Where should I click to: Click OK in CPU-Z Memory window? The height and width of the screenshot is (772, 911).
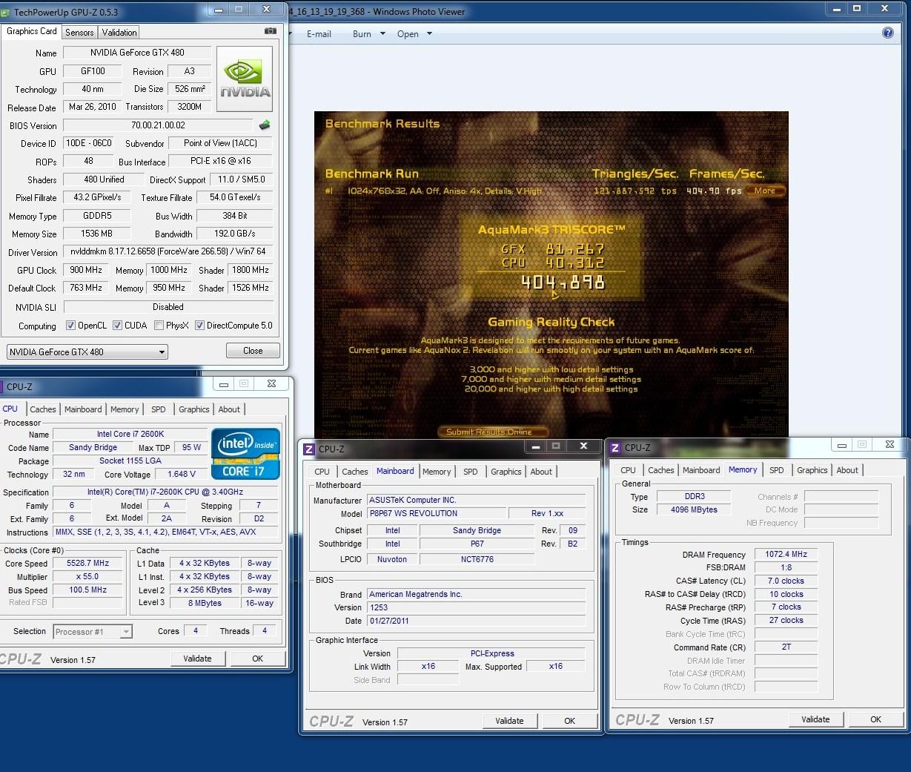[875, 719]
